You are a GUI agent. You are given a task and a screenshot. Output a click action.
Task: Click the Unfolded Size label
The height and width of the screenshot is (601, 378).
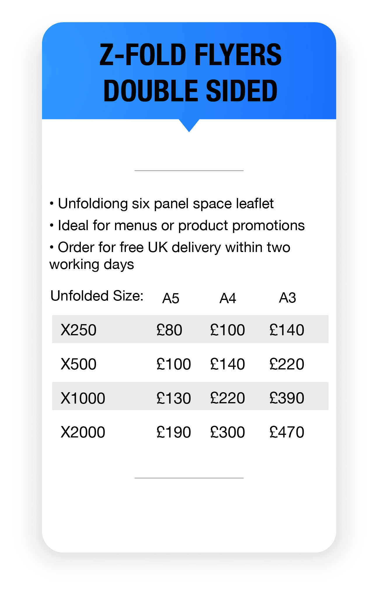pyautogui.click(x=97, y=296)
